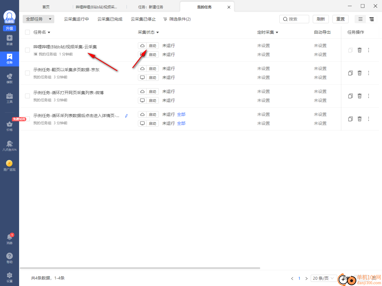The image size is (382, 286).
Task: Open the 八爪鱼RPA sidebar icon
Action: coord(10,146)
